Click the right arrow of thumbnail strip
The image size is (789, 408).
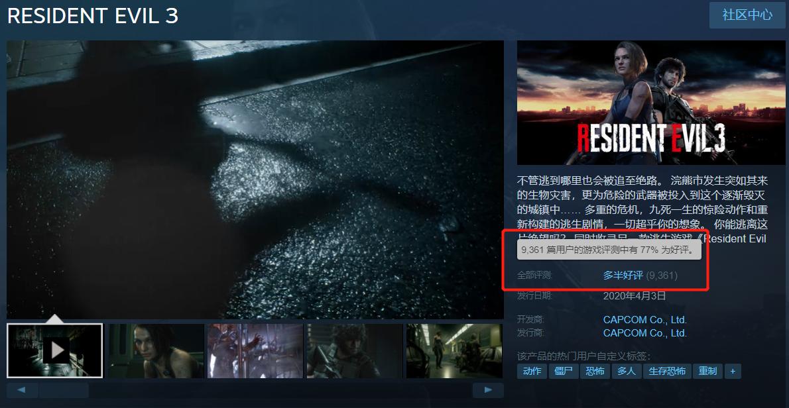tap(488, 390)
